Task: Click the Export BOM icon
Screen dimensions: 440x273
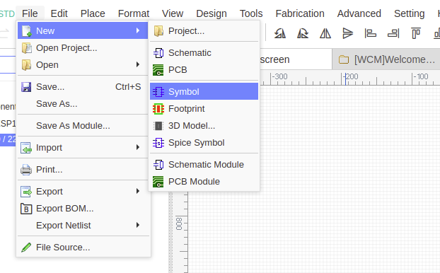Action: 26,209
